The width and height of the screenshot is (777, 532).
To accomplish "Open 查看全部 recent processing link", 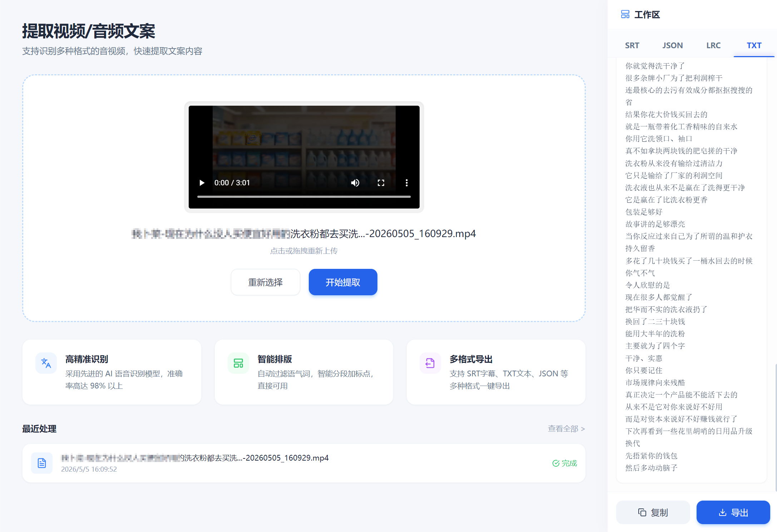I will point(566,428).
